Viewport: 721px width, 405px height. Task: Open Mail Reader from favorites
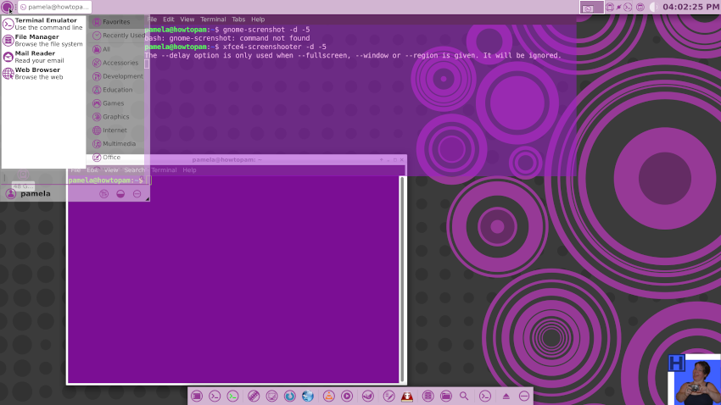tap(43, 57)
